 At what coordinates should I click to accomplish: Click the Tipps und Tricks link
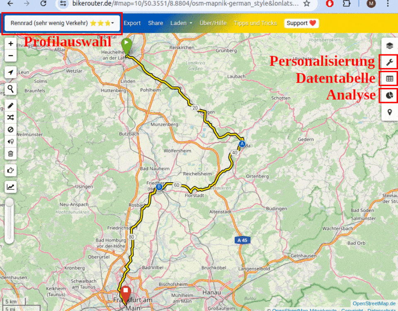255,23
